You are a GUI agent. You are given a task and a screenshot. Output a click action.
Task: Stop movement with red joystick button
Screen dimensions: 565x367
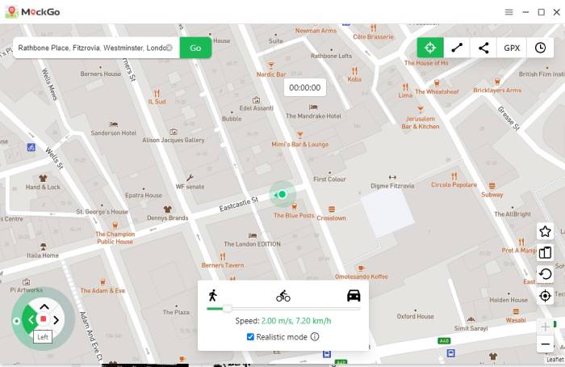click(44, 319)
